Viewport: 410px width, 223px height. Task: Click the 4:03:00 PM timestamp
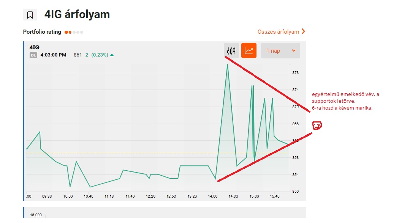53,55
